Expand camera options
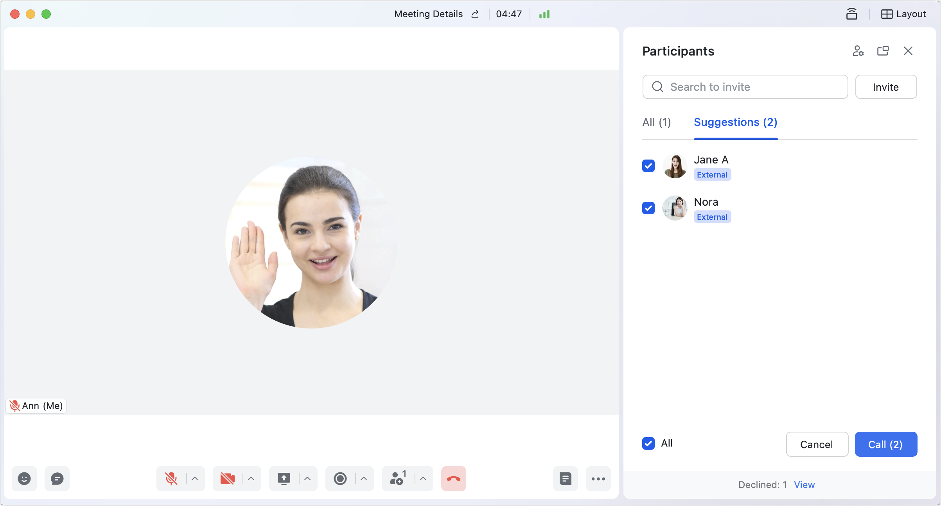941x506 pixels. [250, 478]
